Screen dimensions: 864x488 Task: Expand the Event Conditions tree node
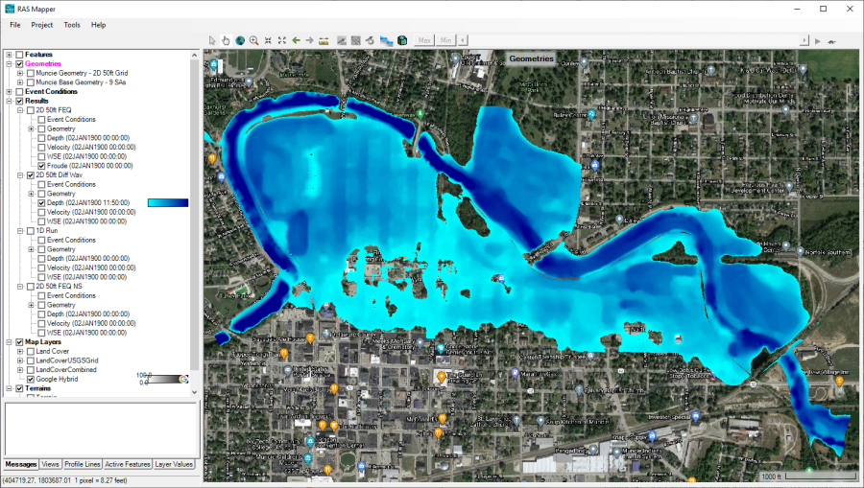(x=9, y=92)
